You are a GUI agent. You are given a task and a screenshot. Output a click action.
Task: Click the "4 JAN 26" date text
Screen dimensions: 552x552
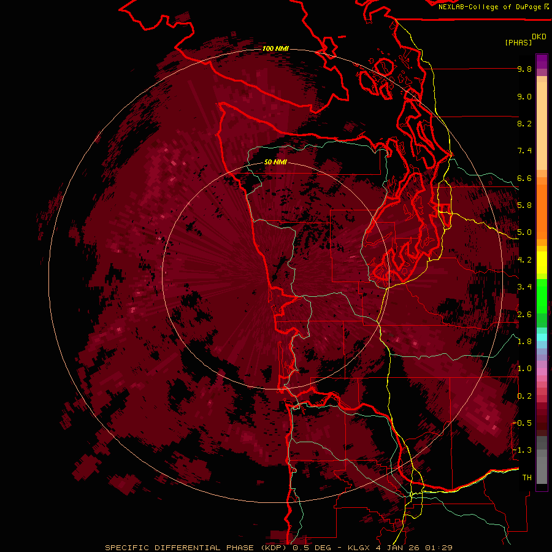pyautogui.click(x=398, y=548)
